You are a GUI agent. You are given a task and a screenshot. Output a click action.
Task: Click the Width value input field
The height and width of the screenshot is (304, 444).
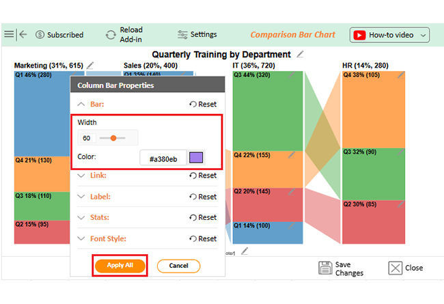(87, 138)
